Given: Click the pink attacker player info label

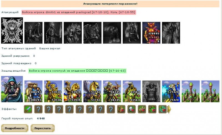Looking at the screenshot, I should pyautogui.click(x=79, y=12).
